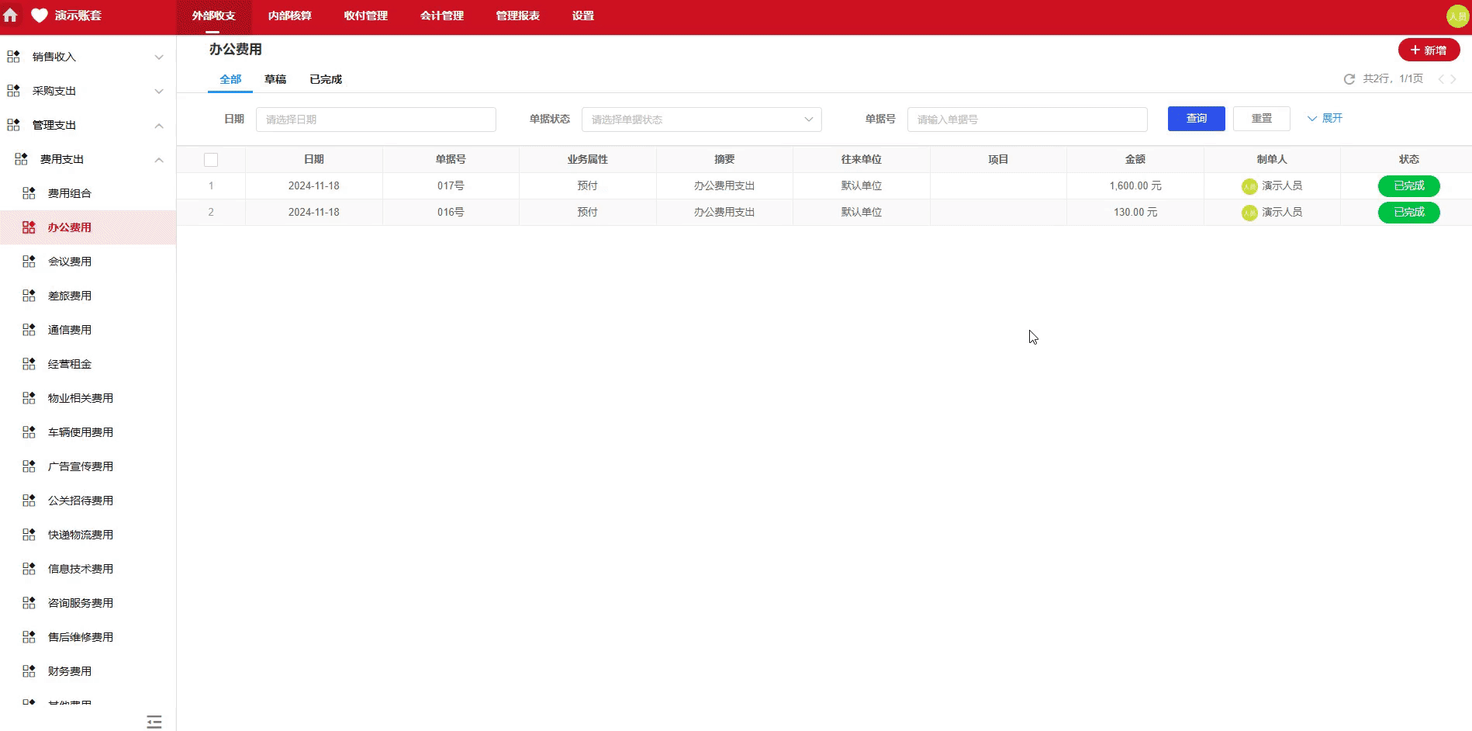Collapse the 费用支出 sidebar section
The width and height of the screenshot is (1472, 731).
159,159
